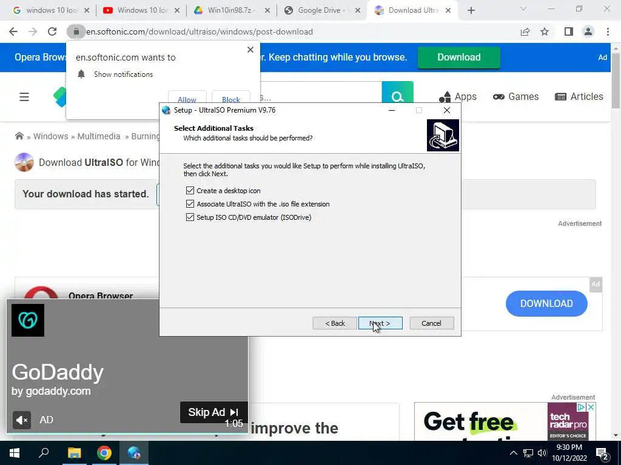
Task: Click the home breadcrumb icon
Action: click(19, 136)
